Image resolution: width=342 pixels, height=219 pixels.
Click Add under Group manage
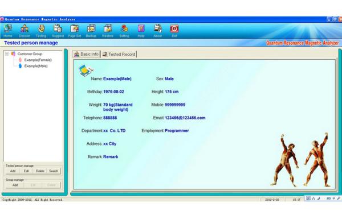click(x=15, y=185)
